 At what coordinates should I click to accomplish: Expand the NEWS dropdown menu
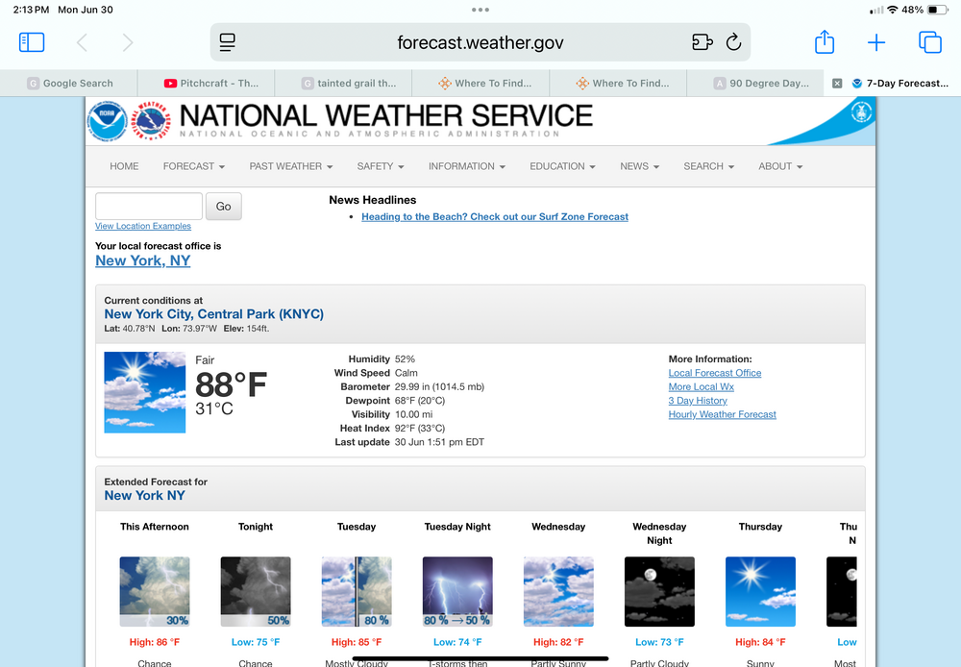640,166
